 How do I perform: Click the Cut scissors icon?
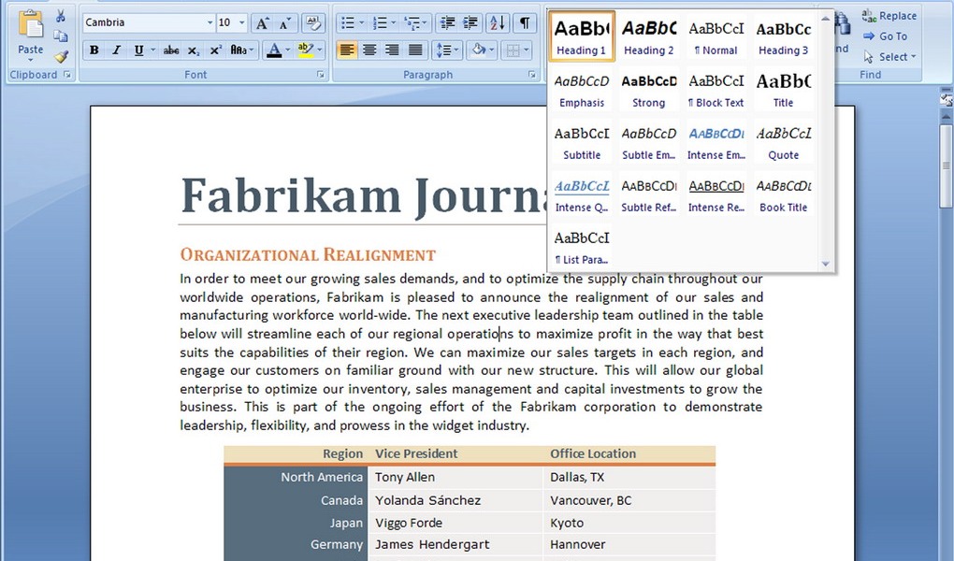61,16
